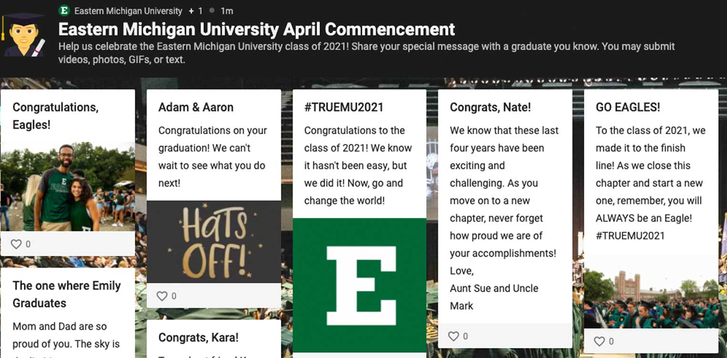This screenshot has height=358, width=727.
Task: Open the 'Congratulations, Eagles!' post title
Action: [55, 116]
